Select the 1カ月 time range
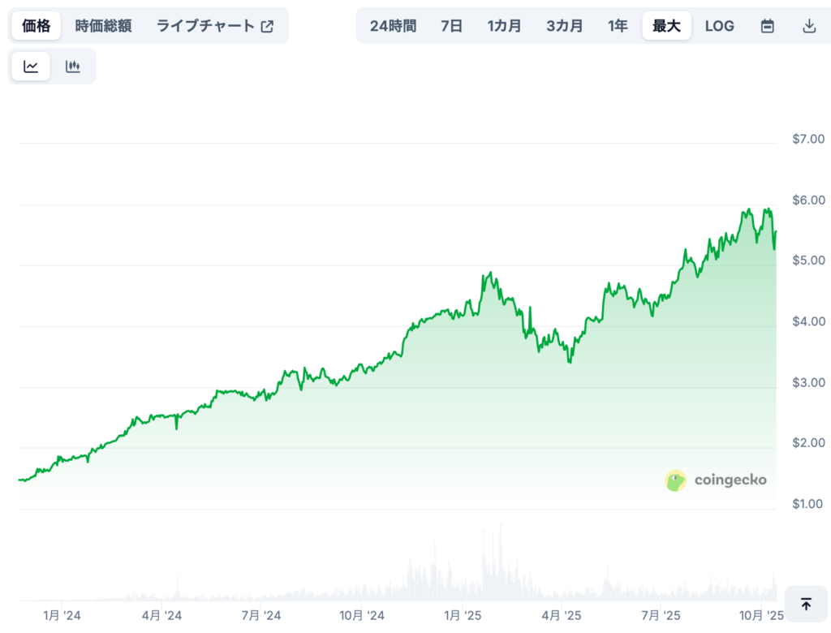Viewport: 831px width, 633px height. pyautogui.click(x=505, y=26)
